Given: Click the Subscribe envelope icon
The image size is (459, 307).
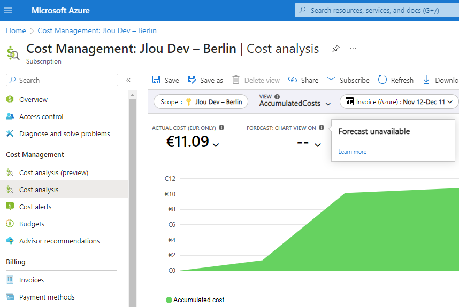Looking at the screenshot, I should pos(331,80).
